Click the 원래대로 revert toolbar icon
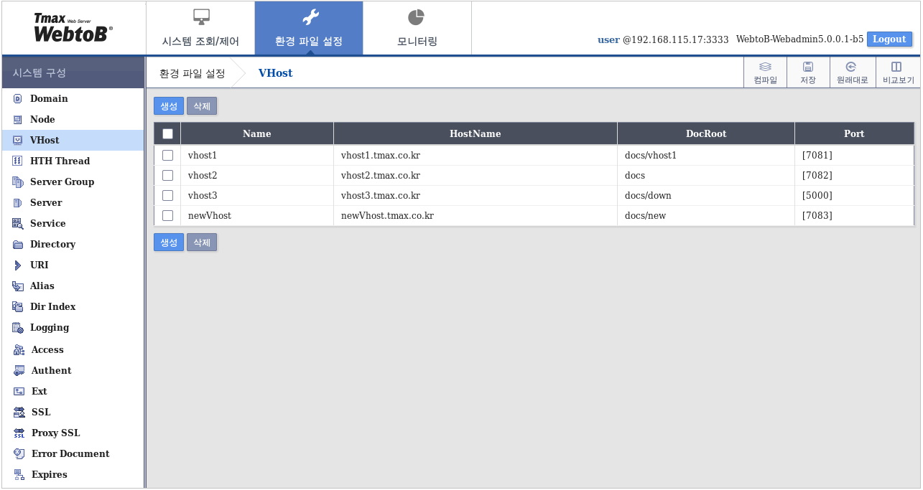Screen dimensions: 923x490 click(851, 67)
